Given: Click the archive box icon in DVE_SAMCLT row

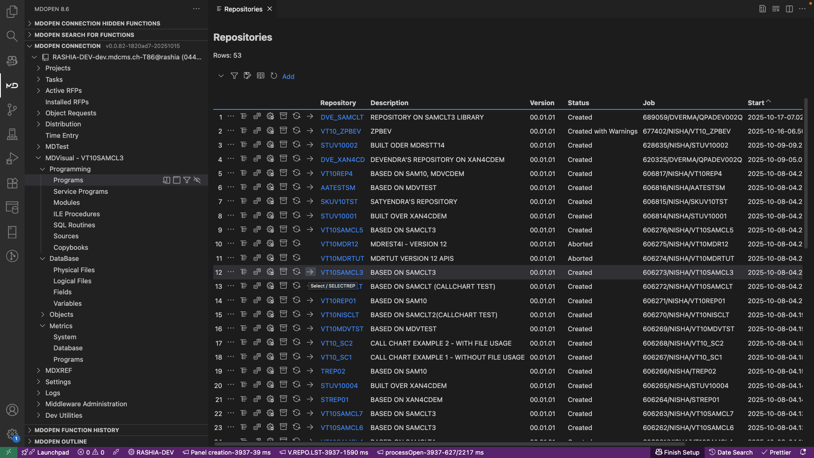Looking at the screenshot, I should 283,117.
